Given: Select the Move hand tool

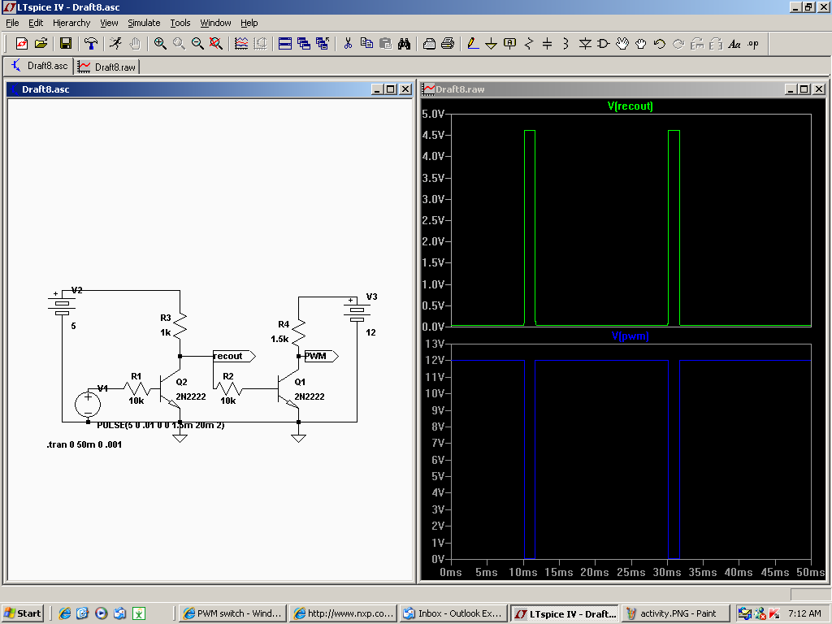Looking at the screenshot, I should pyautogui.click(x=622, y=44).
